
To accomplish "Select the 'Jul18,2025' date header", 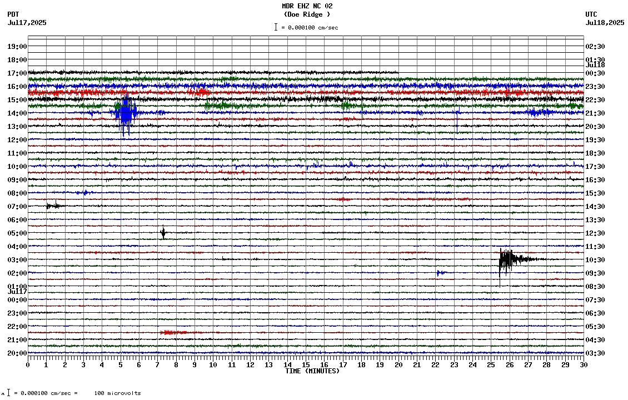I will tap(605, 23).
